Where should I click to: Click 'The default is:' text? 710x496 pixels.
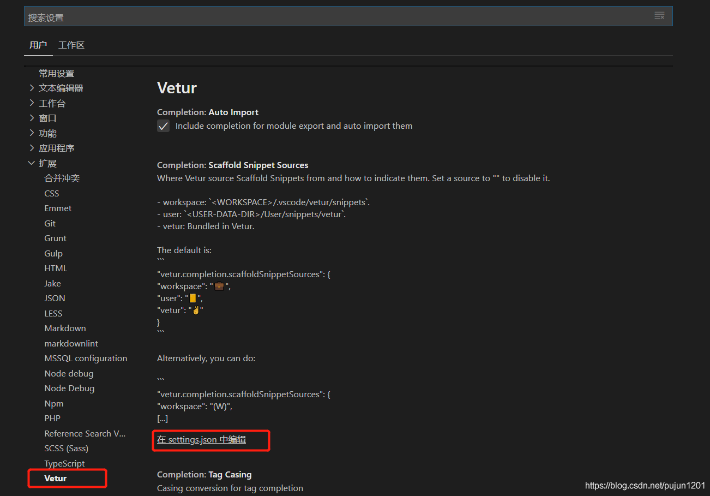[184, 250]
